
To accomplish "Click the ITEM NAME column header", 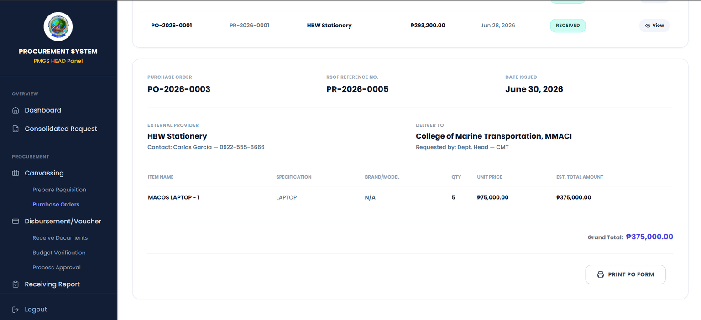I will click(161, 177).
